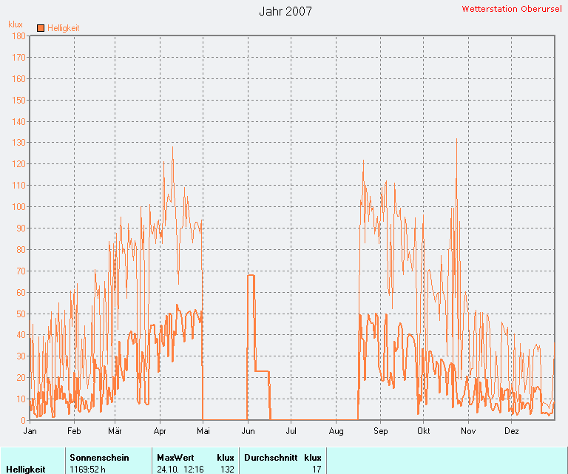The image size is (568, 474).
Task: Click the 'Aug' month label
Action: coord(337,431)
